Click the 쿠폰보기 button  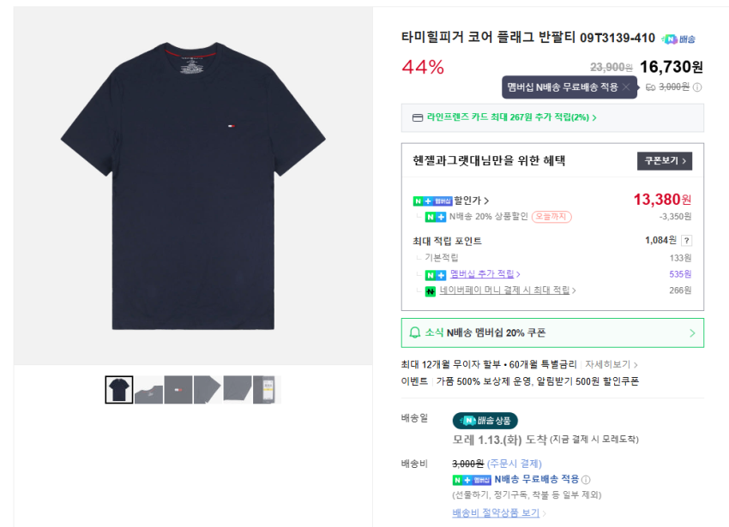click(x=664, y=161)
